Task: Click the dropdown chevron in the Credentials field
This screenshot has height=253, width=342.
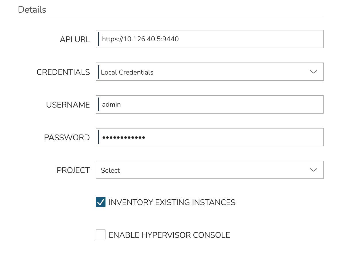Action: [x=313, y=72]
